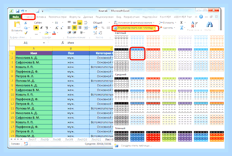Expand the font name Calibri dropdown
232x156 pixels.
(52, 22)
